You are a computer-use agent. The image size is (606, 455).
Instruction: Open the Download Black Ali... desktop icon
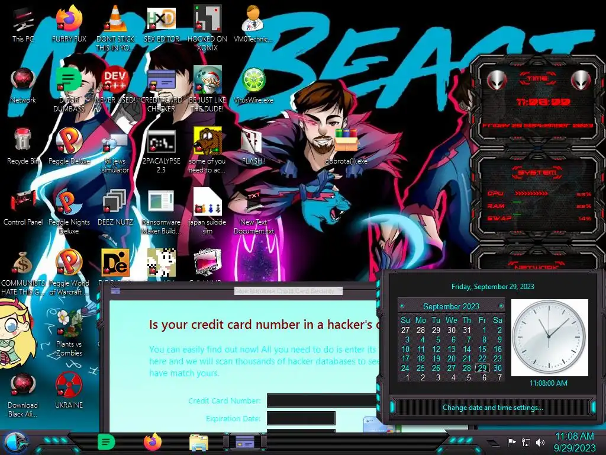point(23,395)
